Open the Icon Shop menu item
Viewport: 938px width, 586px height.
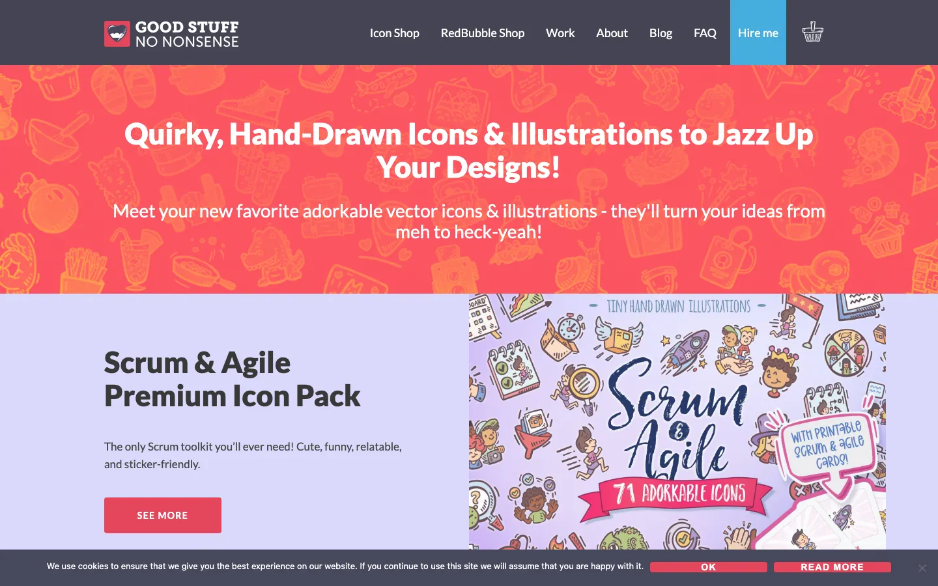coord(394,33)
